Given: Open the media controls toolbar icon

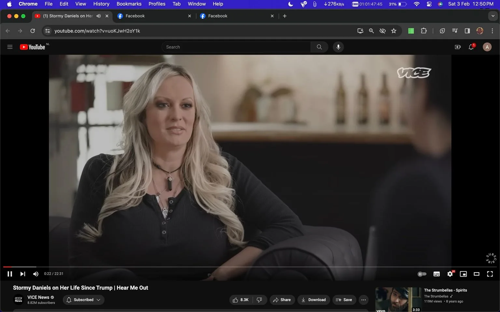Looking at the screenshot, I should (455, 31).
